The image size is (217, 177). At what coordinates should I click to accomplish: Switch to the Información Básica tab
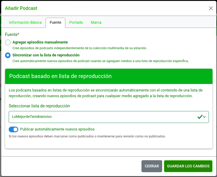pos(25,22)
